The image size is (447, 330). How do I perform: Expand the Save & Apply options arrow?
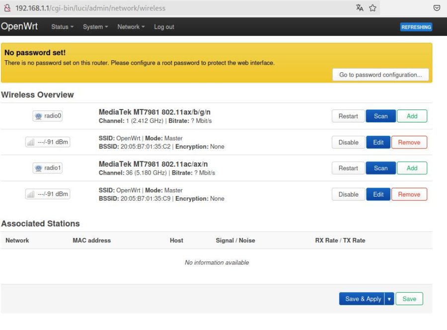click(x=389, y=299)
